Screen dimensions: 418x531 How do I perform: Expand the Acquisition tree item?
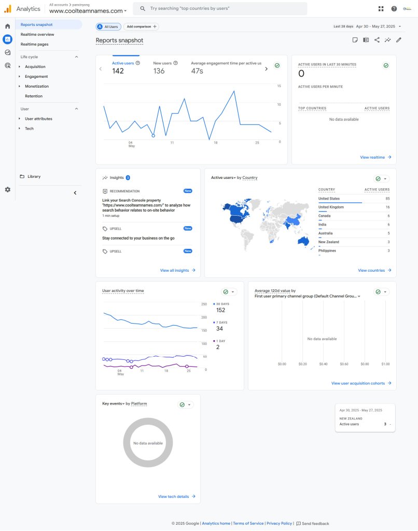pyautogui.click(x=19, y=67)
